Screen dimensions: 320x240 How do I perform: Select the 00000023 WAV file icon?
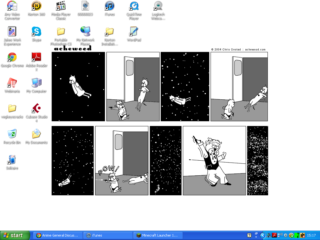click(85, 8)
